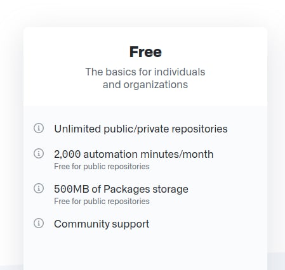Show info icon for 500MB Packages storage
This screenshot has width=285, height=270.
(39, 188)
